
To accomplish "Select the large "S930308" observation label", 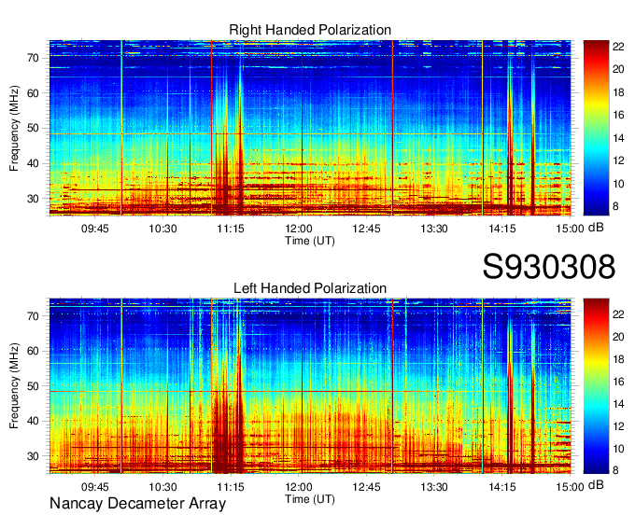I will tap(549, 266).
